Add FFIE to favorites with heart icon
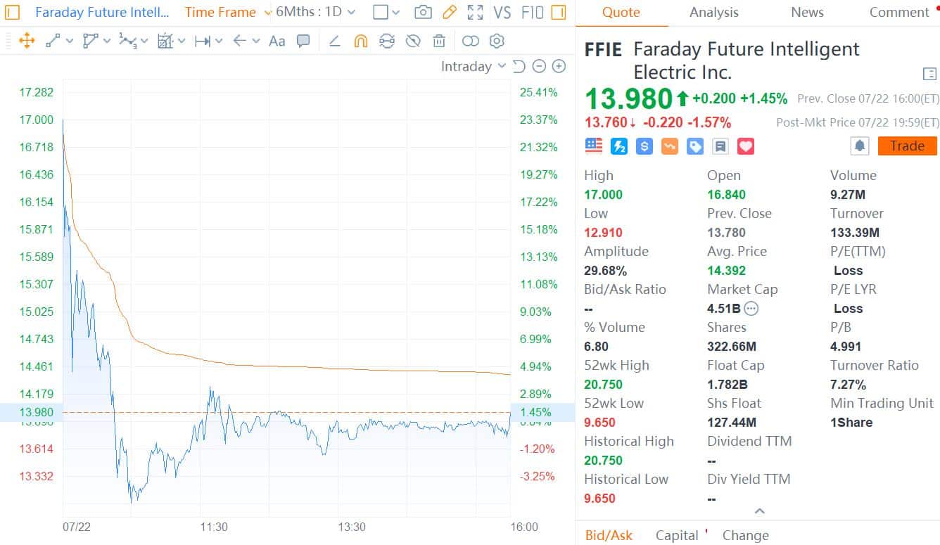Viewport: 940px width, 545px height. click(x=746, y=146)
